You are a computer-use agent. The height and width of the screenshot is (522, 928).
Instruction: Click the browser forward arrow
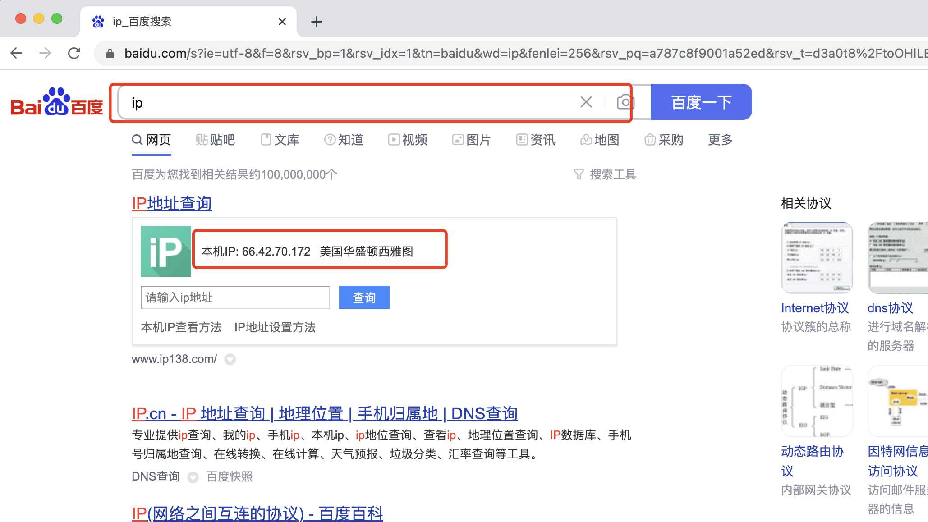pos(45,53)
